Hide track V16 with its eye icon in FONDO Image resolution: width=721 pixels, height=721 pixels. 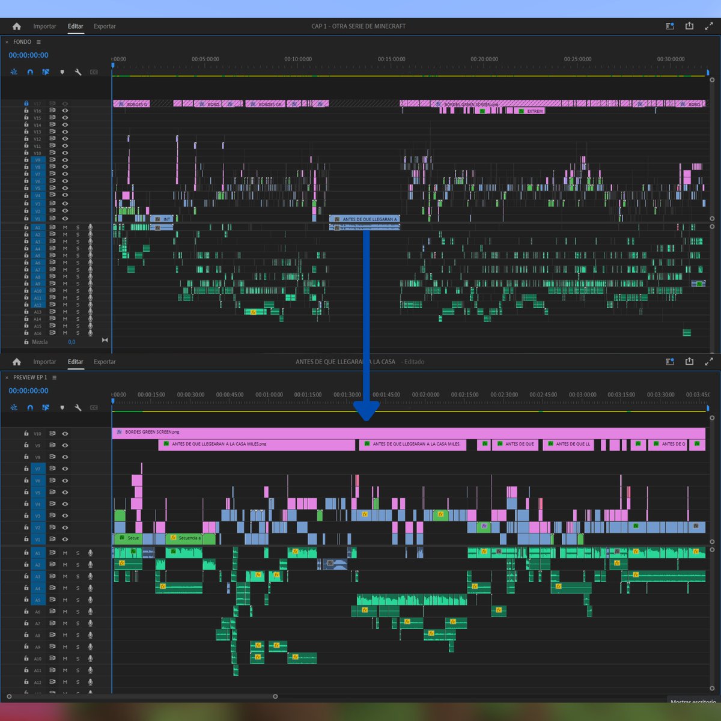pyautogui.click(x=65, y=111)
